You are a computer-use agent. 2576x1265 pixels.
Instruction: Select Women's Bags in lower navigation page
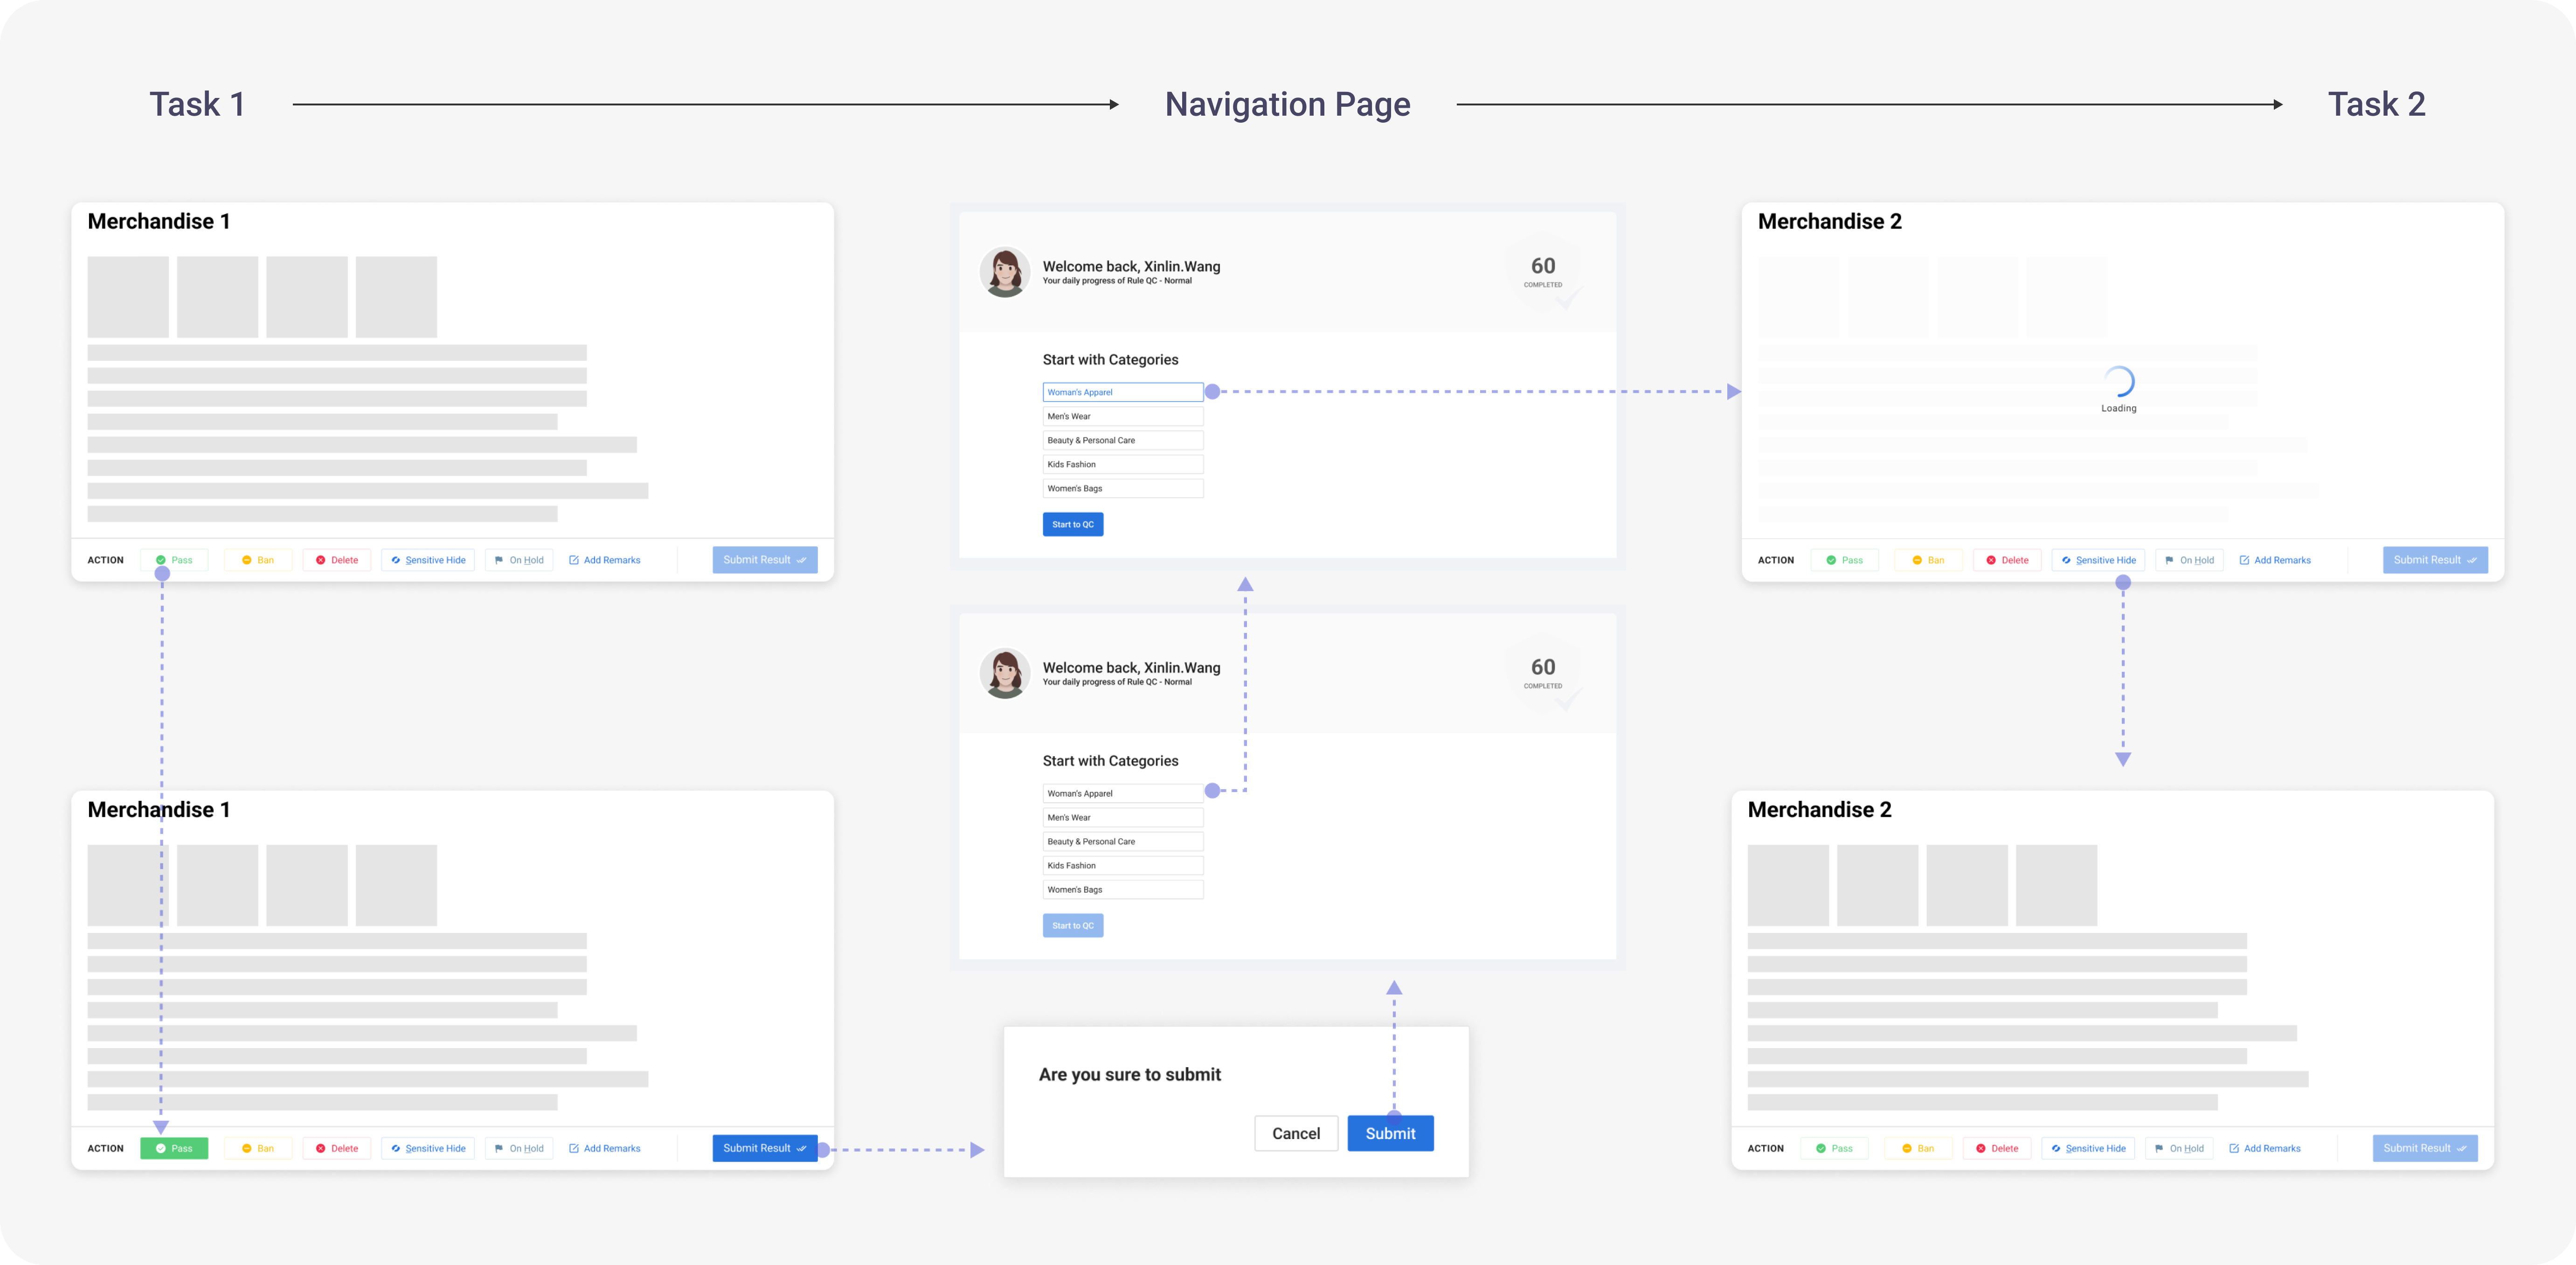tap(1123, 889)
